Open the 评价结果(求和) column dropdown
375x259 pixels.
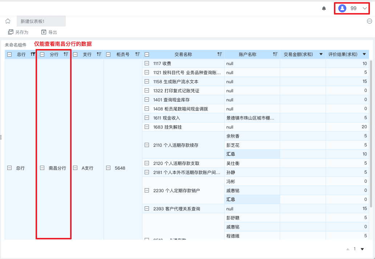click(x=364, y=54)
